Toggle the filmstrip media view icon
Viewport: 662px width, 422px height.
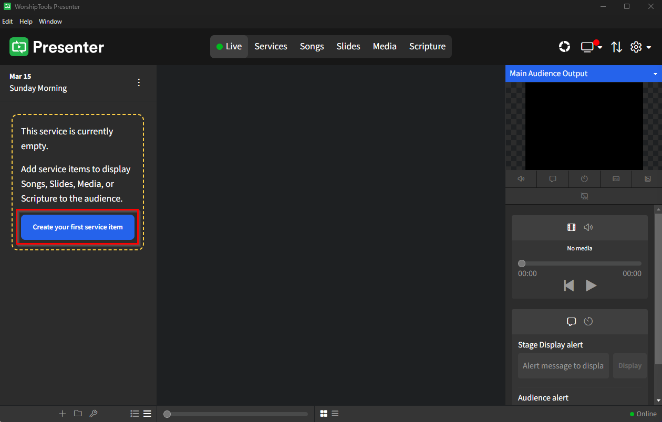[572, 227]
